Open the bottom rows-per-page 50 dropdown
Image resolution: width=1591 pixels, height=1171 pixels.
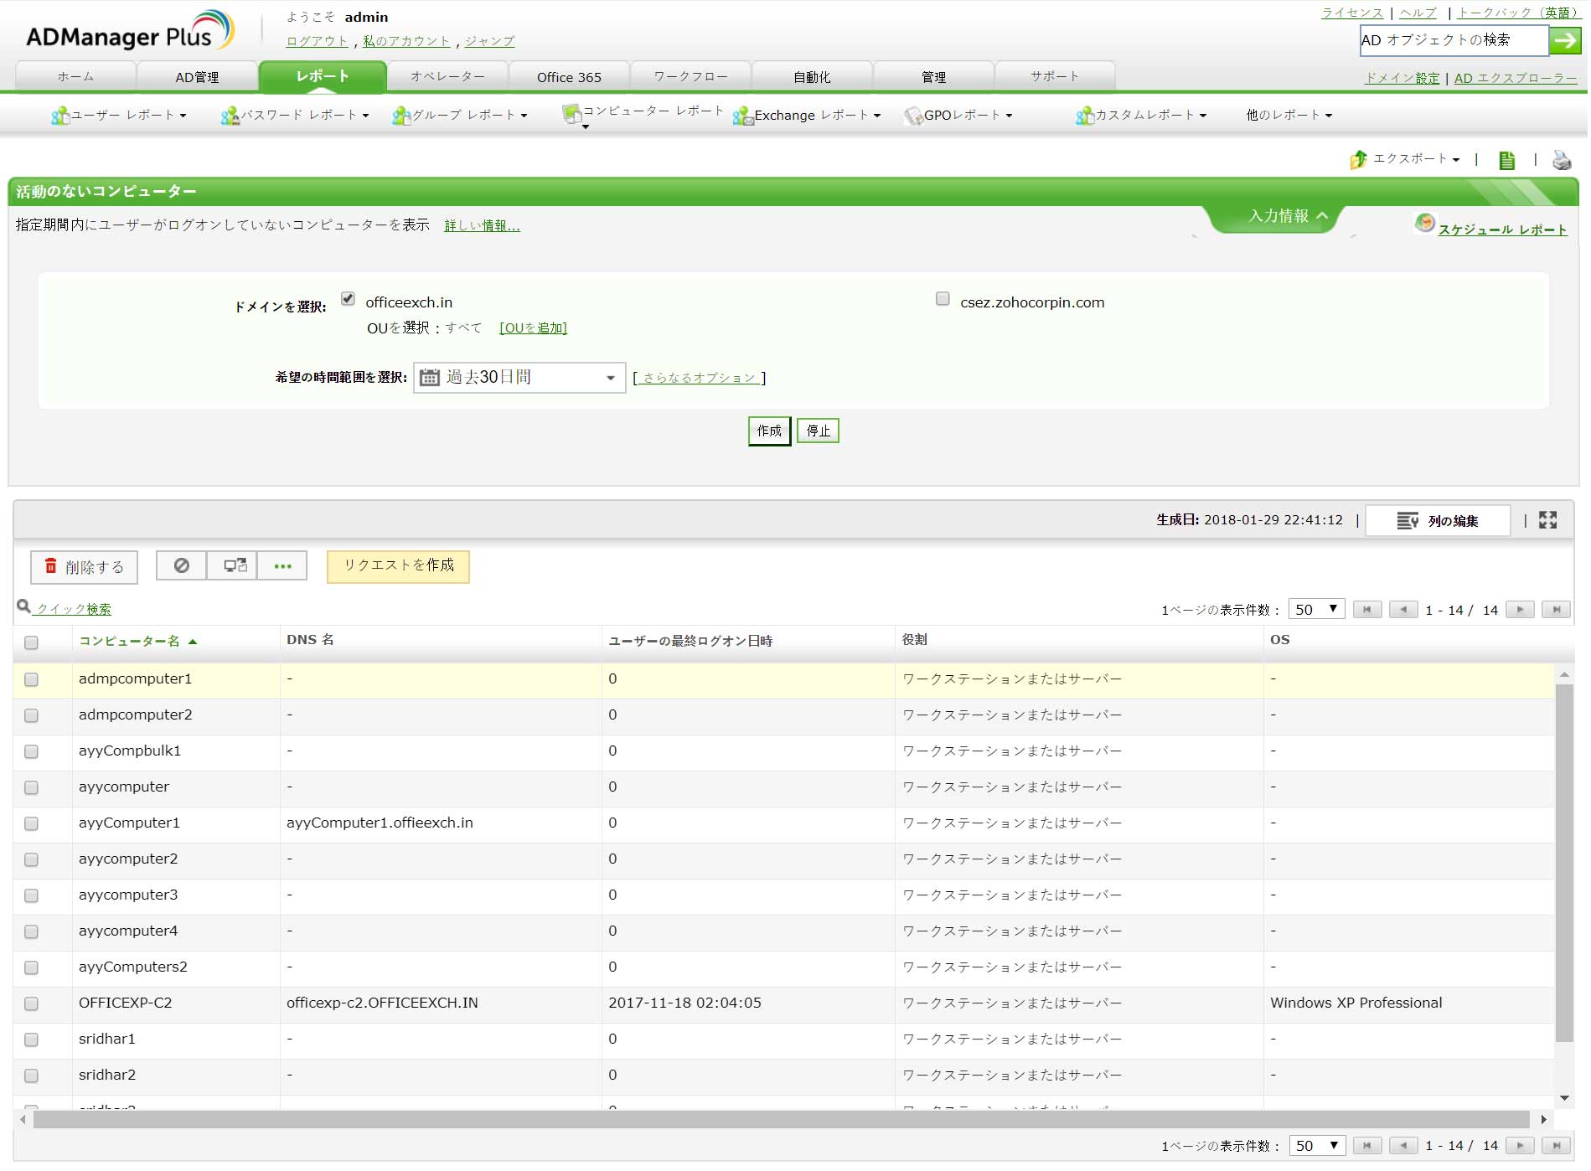tap(1319, 1148)
